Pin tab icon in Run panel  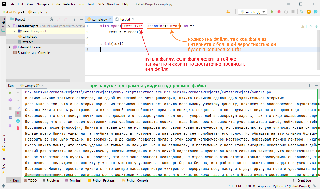[x=10, y=126]
